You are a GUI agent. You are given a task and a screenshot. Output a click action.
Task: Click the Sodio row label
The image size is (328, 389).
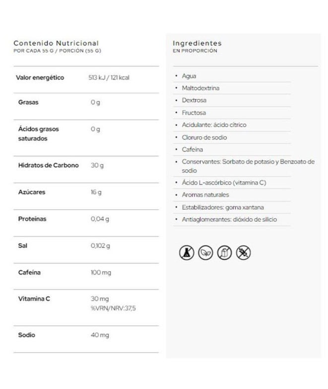pos(27,335)
